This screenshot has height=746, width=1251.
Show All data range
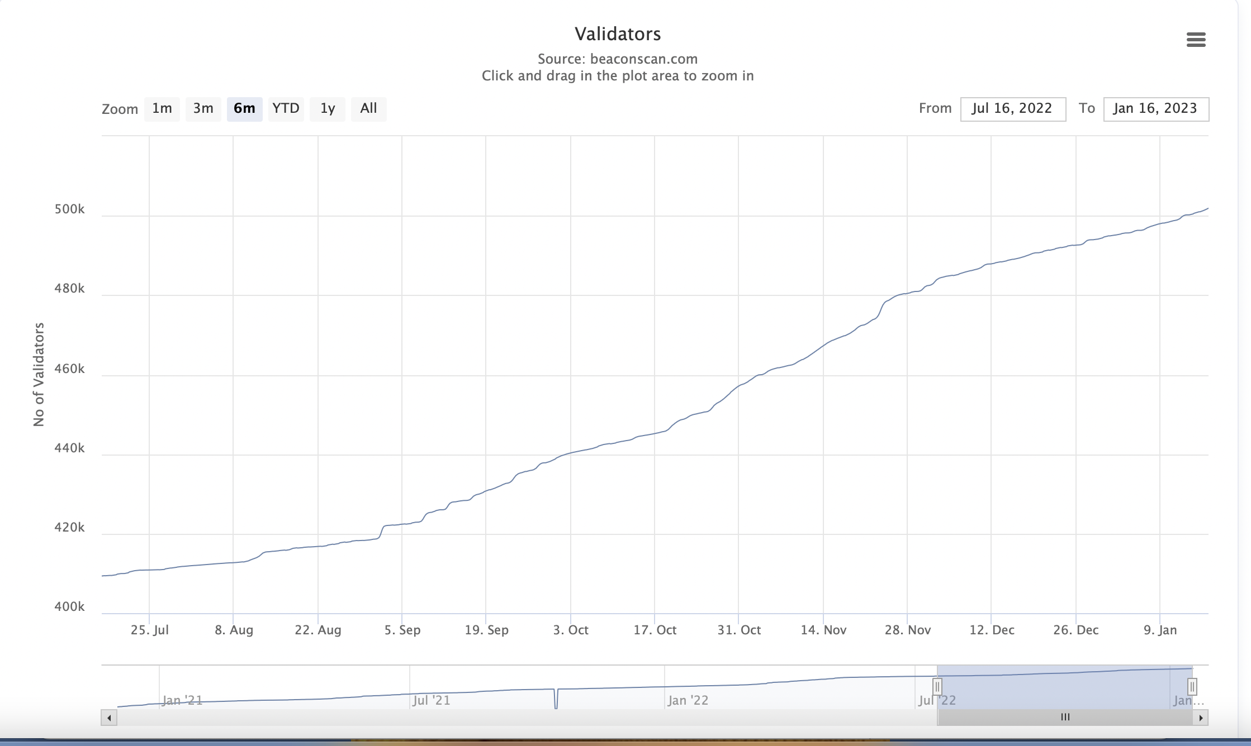[x=368, y=108]
